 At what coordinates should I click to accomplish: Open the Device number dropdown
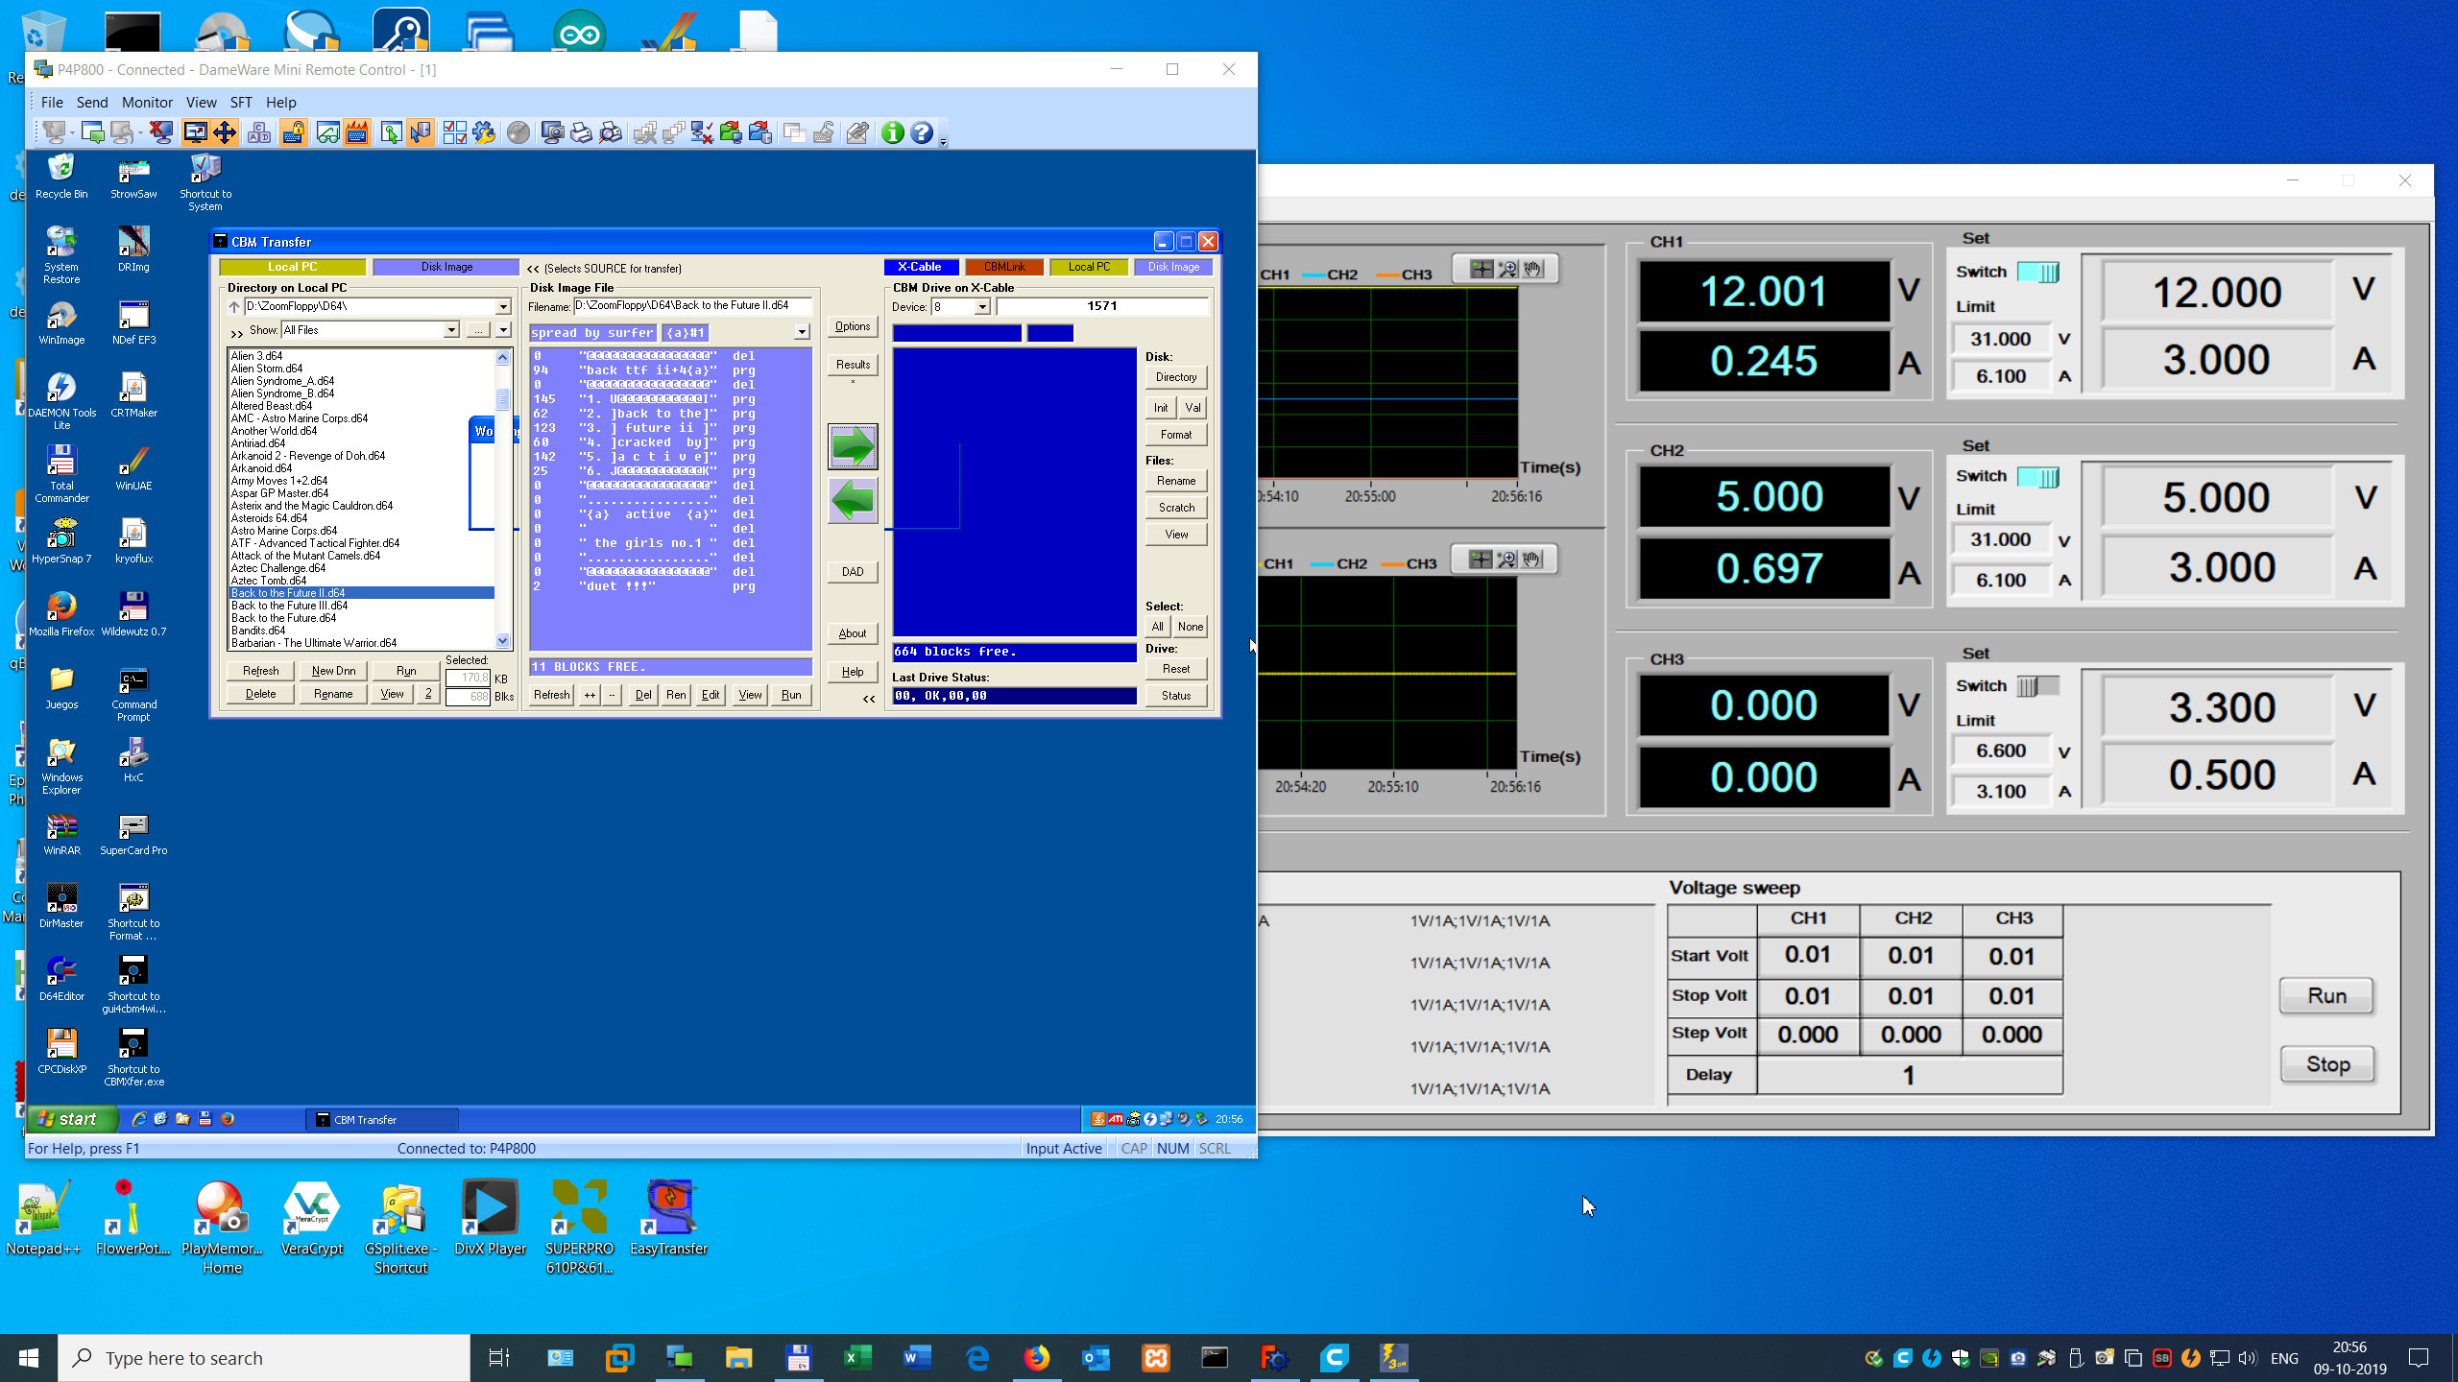982,307
